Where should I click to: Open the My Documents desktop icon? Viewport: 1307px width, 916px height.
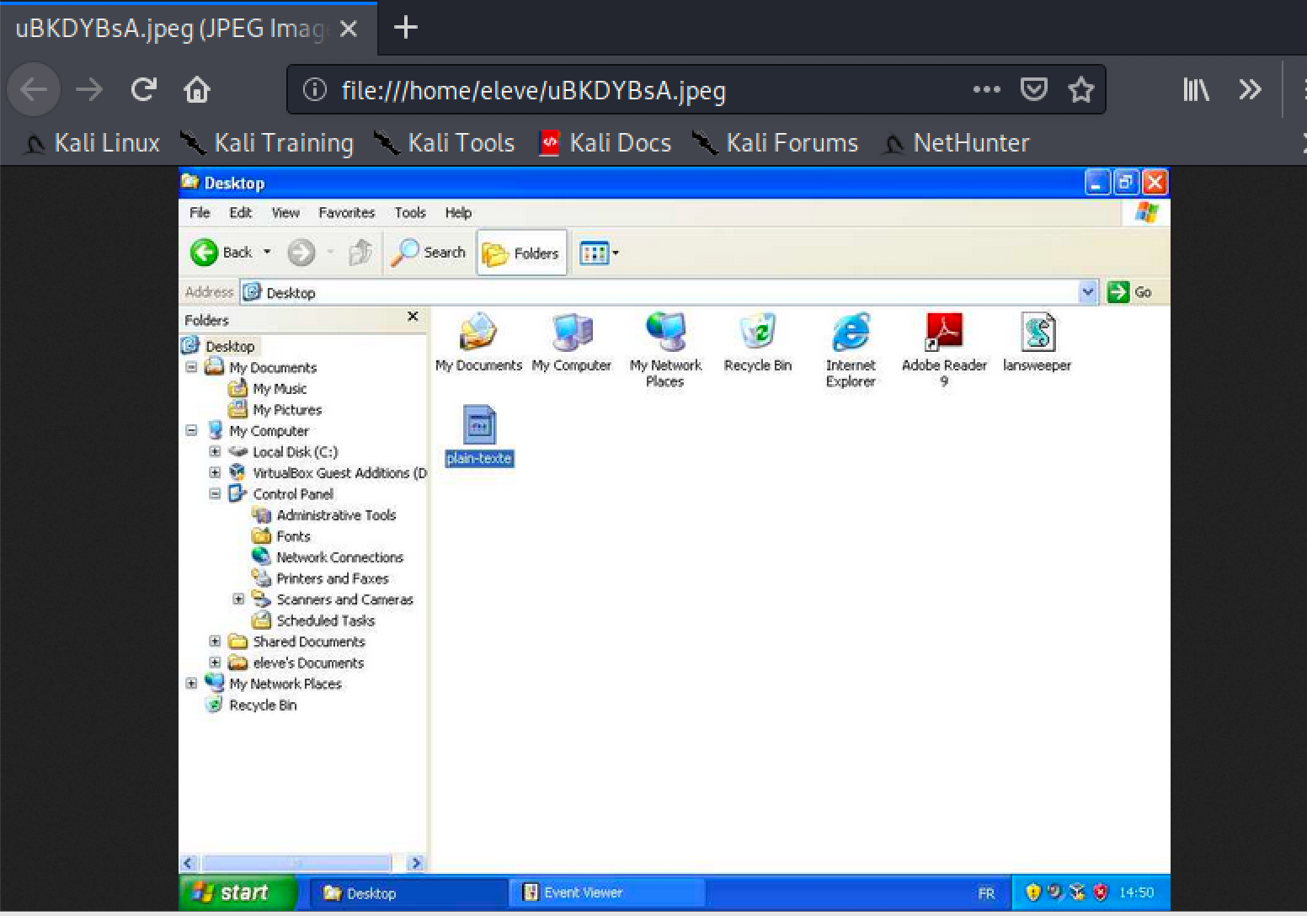(x=478, y=342)
